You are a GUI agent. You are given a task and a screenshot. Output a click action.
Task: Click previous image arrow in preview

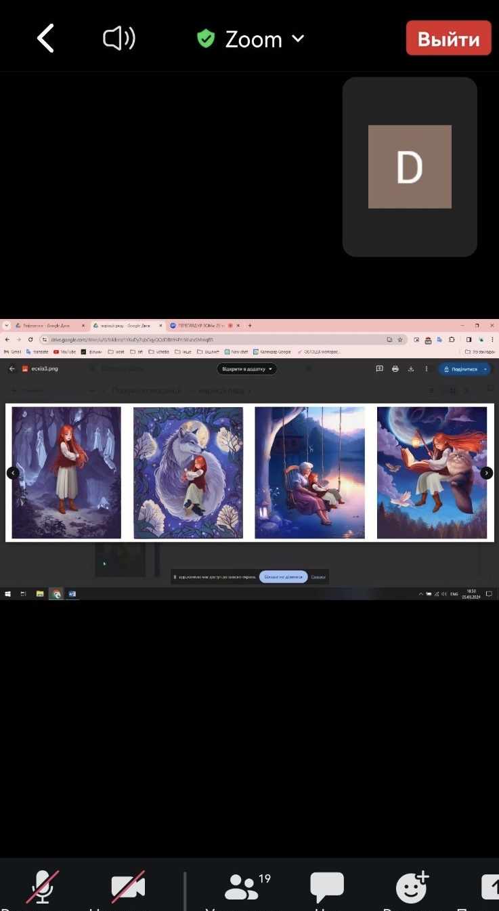pyautogui.click(x=12, y=473)
